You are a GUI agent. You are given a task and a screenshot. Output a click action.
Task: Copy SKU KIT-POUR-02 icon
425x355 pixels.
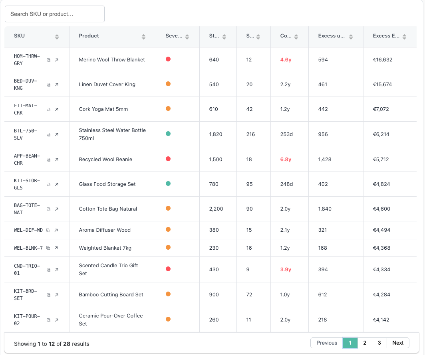(x=48, y=320)
